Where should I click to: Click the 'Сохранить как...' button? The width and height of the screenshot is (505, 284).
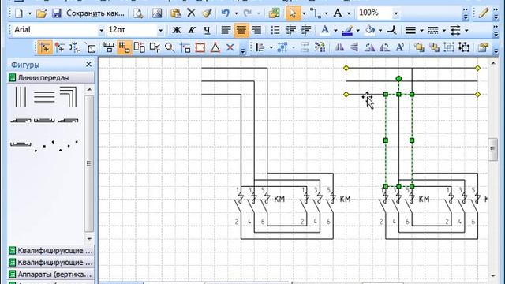(x=95, y=13)
